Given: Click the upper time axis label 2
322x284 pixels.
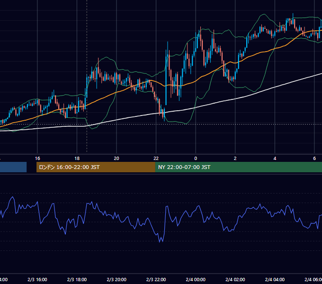Looking at the screenshot, I should point(235,159).
